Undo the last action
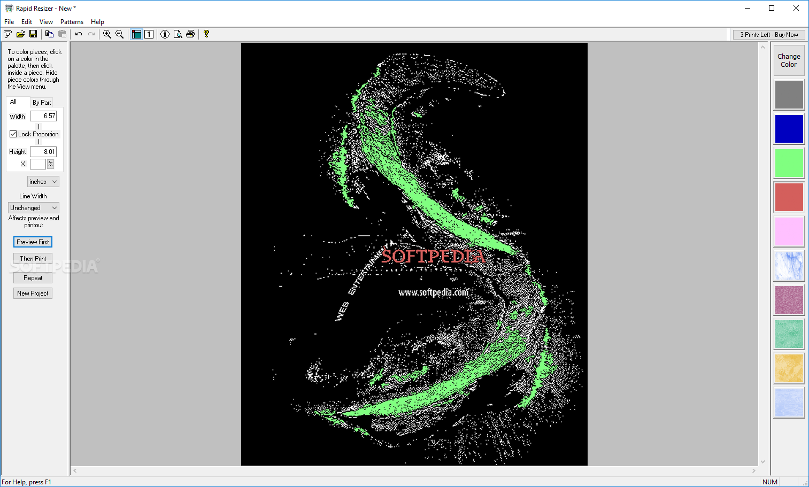The height and width of the screenshot is (487, 809). (x=79, y=34)
